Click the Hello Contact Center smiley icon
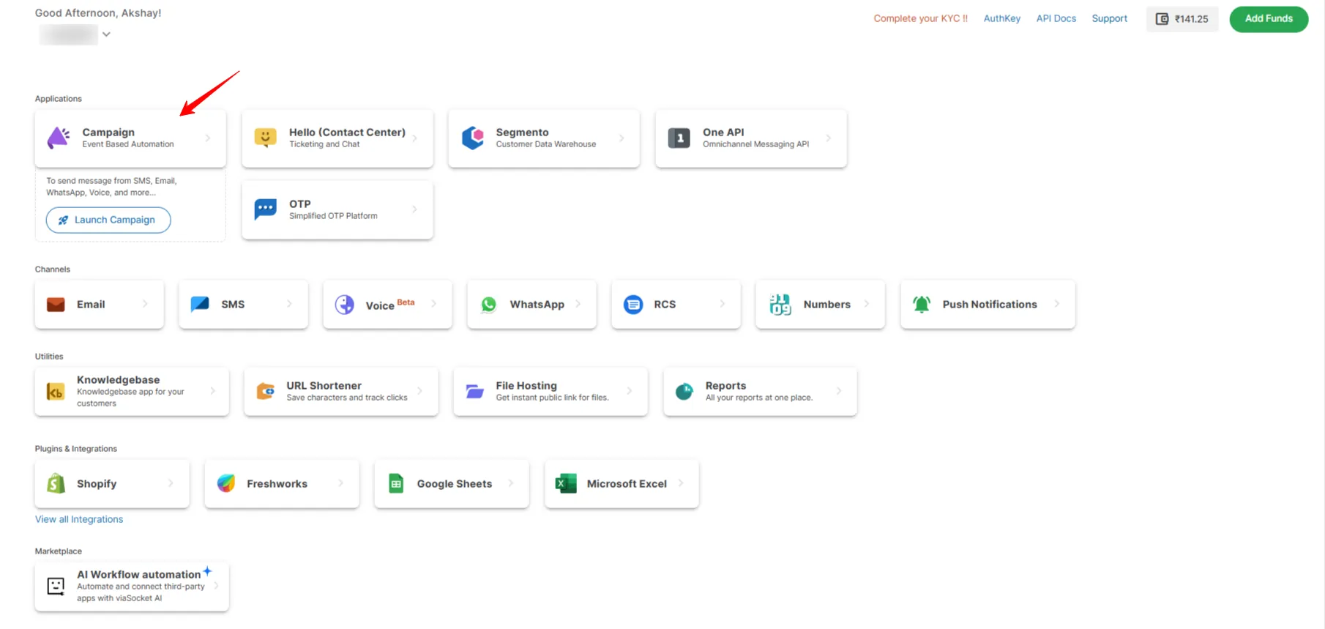Viewport: 1325px width, 629px height. [265, 138]
